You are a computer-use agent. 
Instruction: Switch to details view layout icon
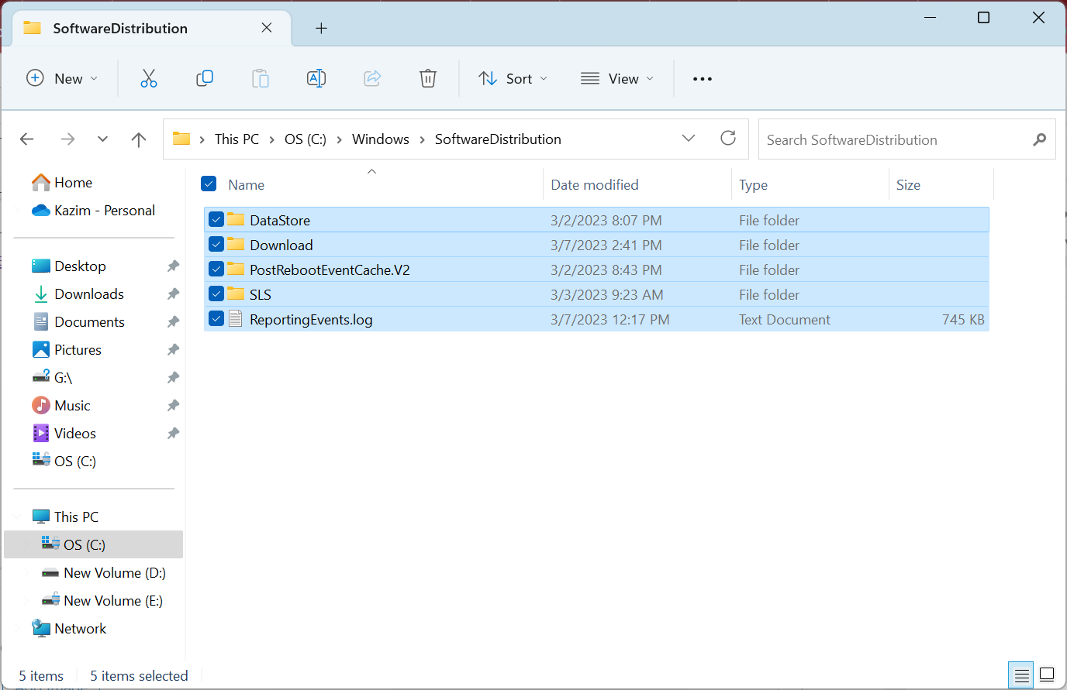tap(1022, 675)
